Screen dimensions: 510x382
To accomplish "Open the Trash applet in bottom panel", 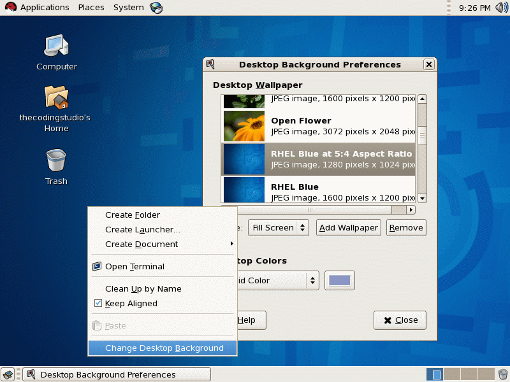I will coord(502,374).
